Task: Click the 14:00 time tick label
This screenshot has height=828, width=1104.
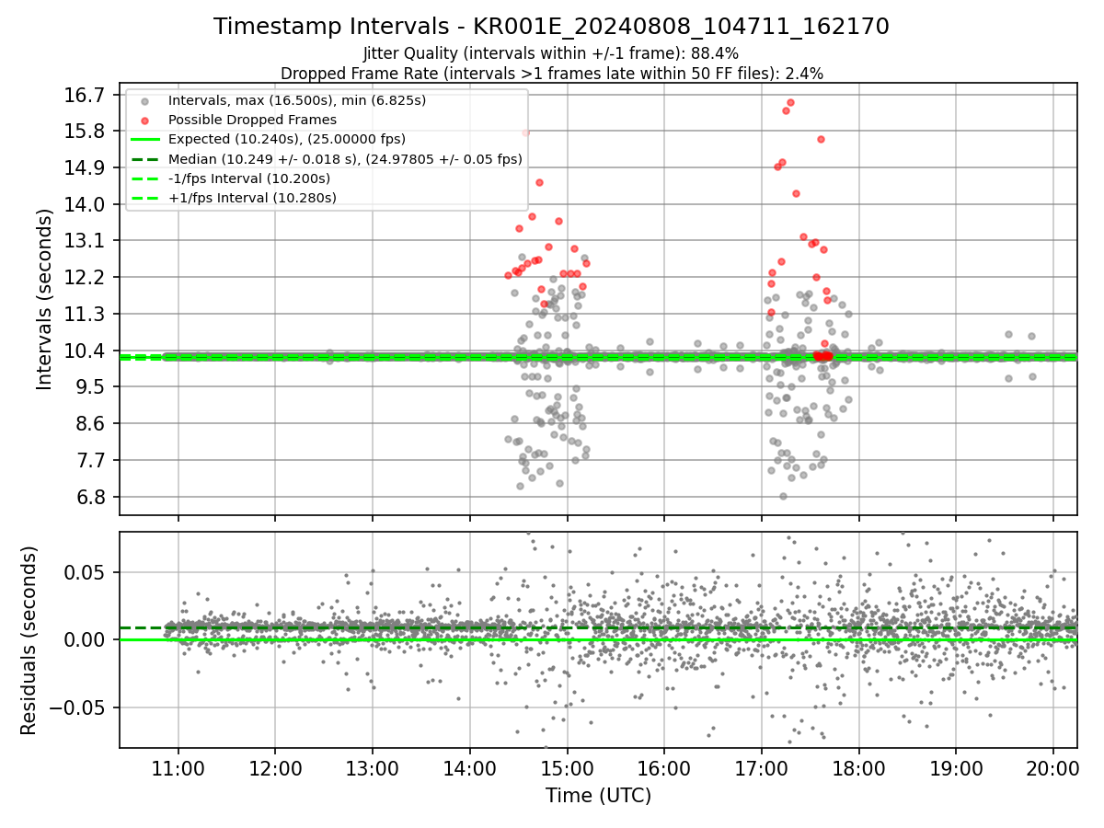Action: coord(470,769)
